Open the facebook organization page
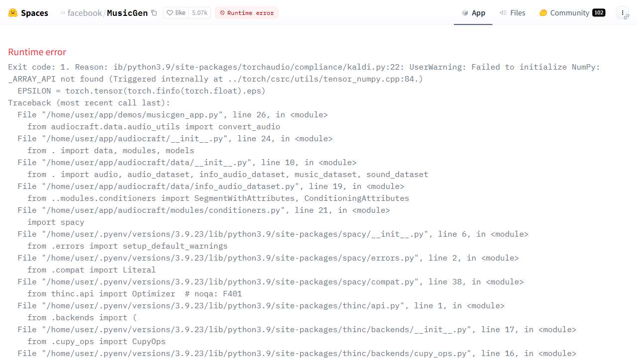637x358 pixels. (x=85, y=13)
